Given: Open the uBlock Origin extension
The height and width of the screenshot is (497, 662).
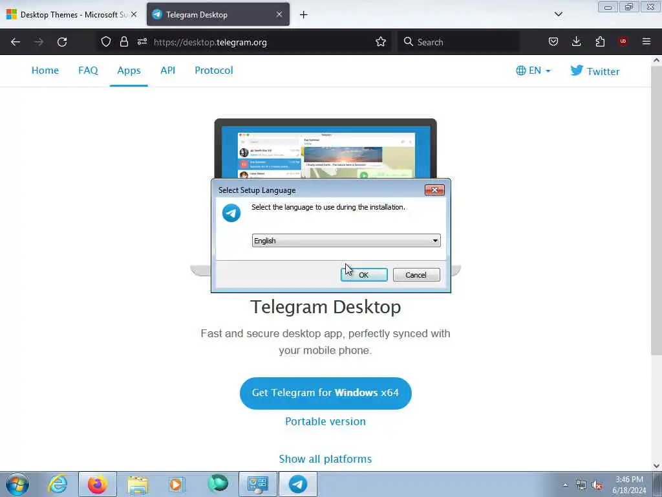Looking at the screenshot, I should point(623,41).
